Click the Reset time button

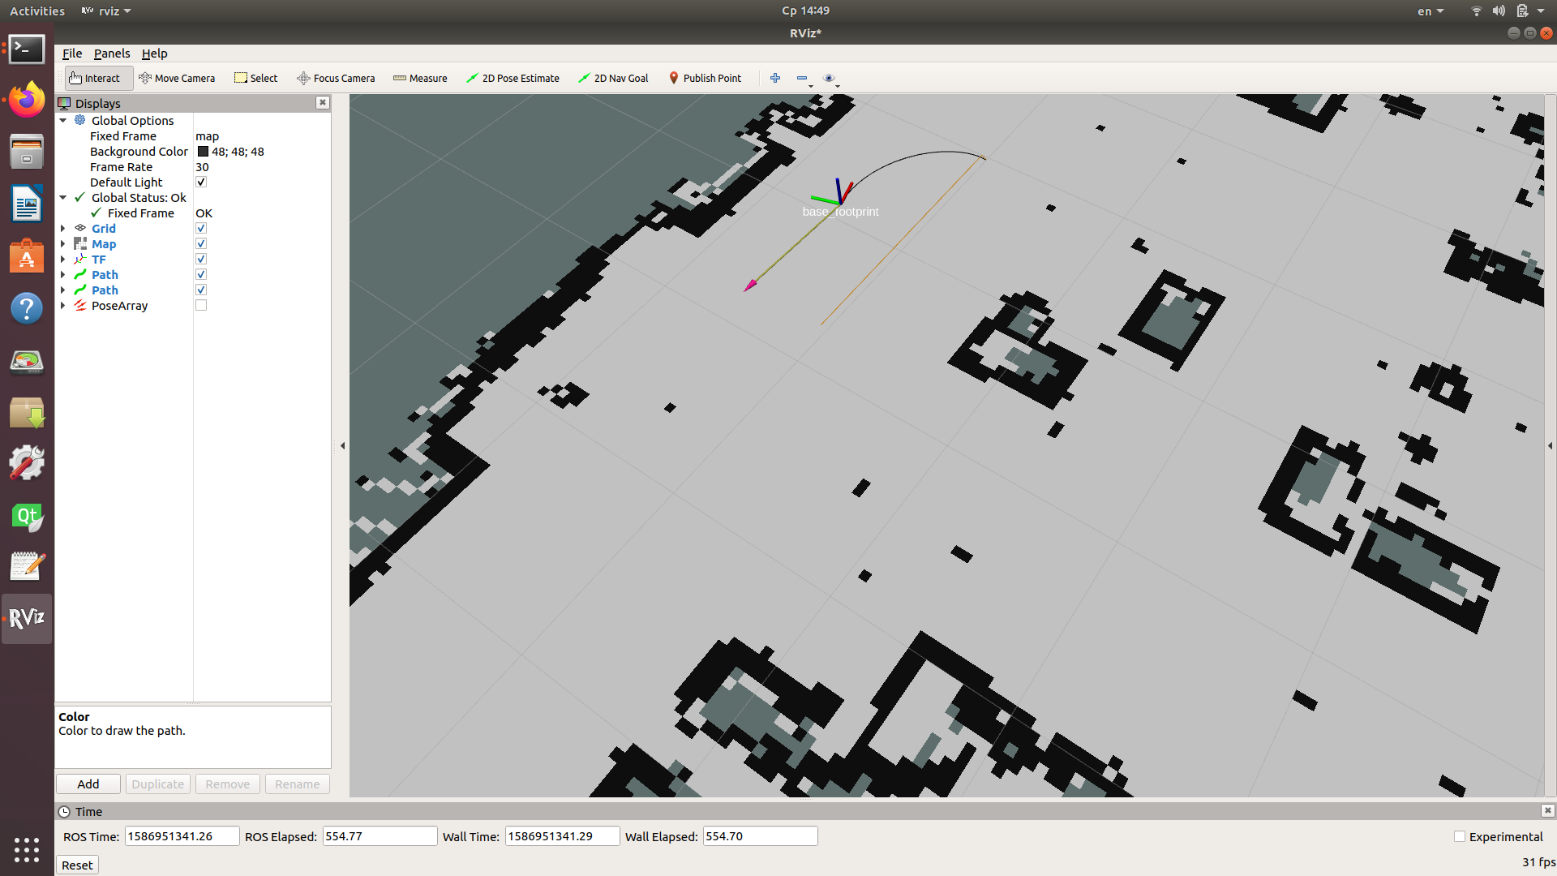77,865
